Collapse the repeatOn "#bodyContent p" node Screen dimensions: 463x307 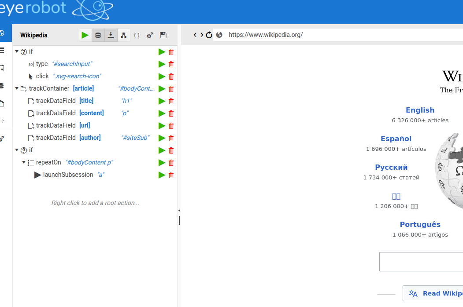[24, 162]
